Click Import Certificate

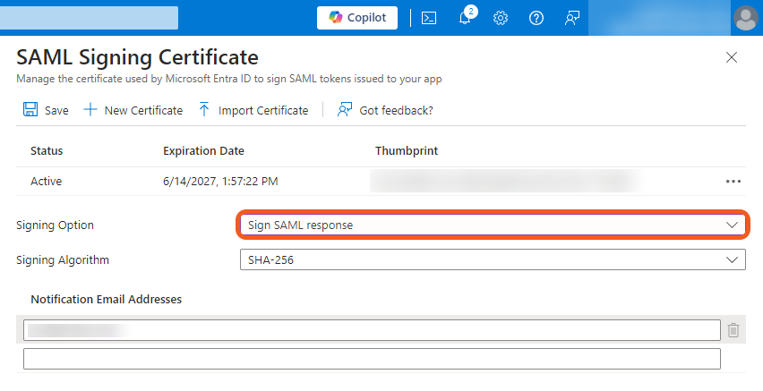[x=253, y=110]
